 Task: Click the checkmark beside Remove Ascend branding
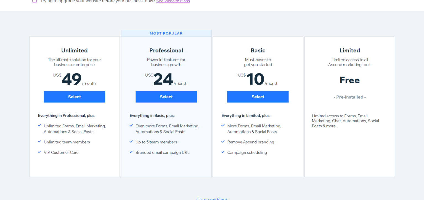[223, 141]
